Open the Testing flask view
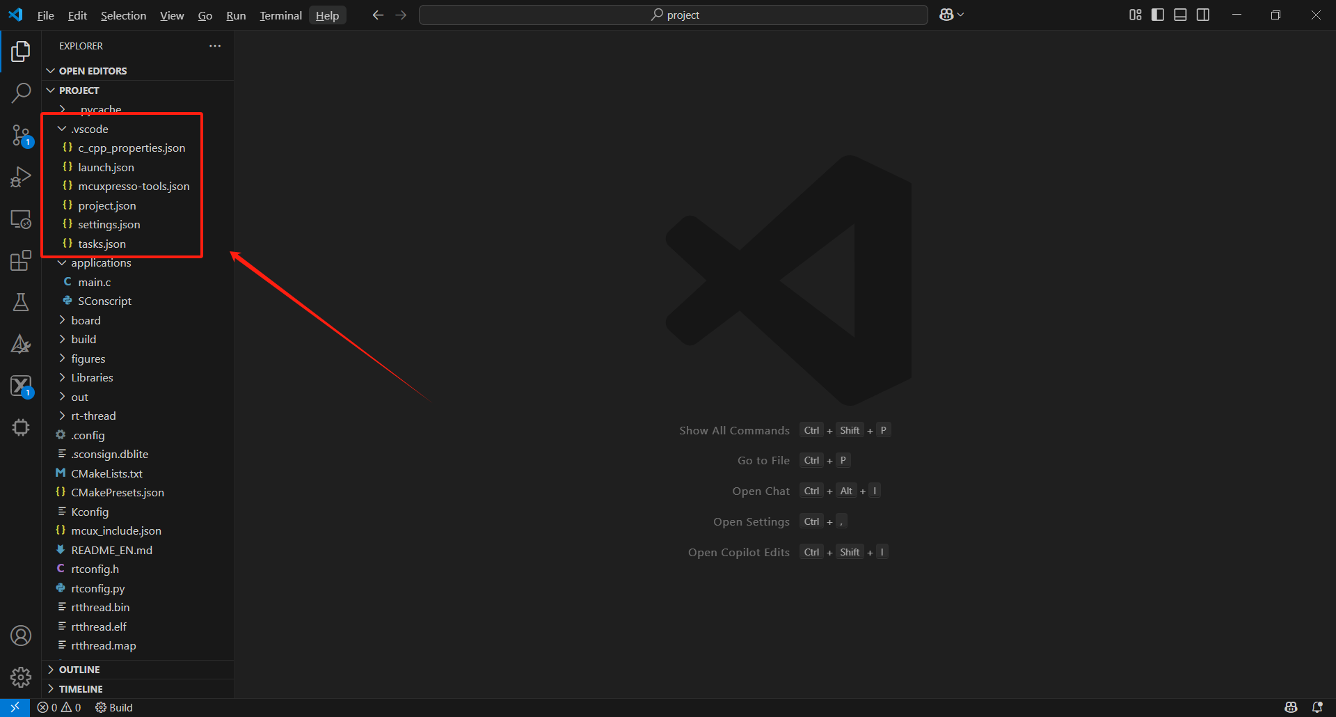This screenshot has height=717, width=1336. pos(21,302)
